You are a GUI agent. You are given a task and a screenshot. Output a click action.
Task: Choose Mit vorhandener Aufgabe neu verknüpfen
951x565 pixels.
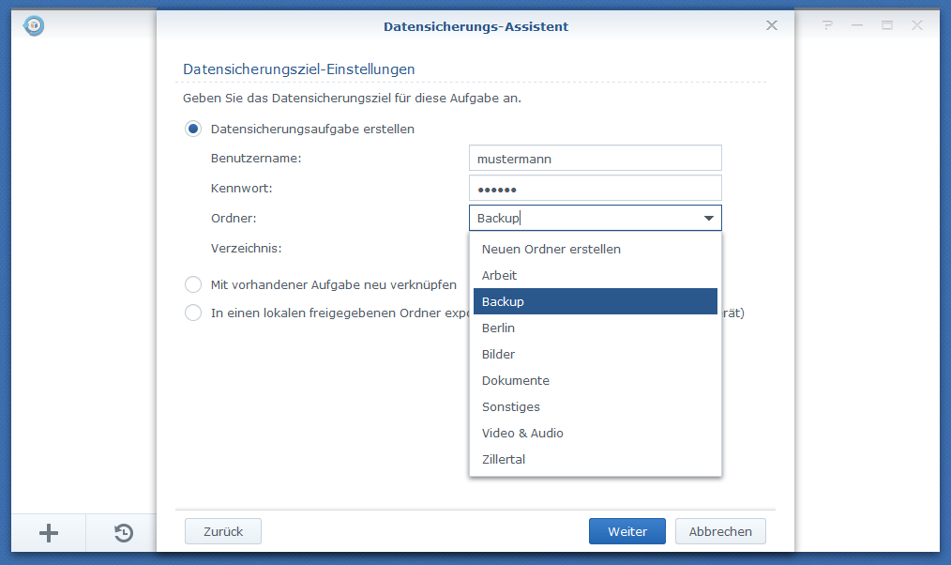point(192,283)
